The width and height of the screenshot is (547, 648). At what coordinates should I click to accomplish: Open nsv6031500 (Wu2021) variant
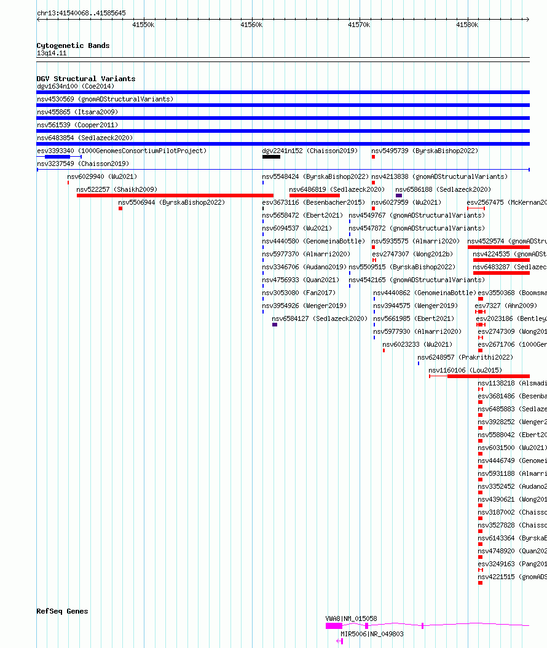pyautogui.click(x=513, y=448)
